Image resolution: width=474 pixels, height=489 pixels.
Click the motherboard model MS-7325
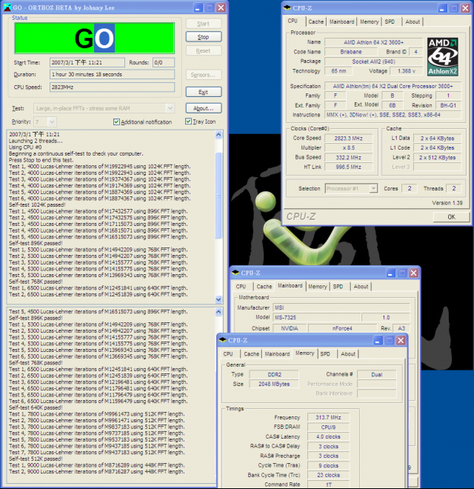coord(316,317)
